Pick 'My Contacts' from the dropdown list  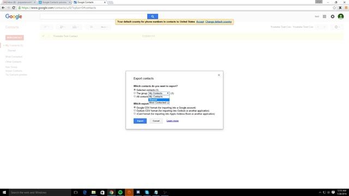pyautogui.click(x=159, y=97)
